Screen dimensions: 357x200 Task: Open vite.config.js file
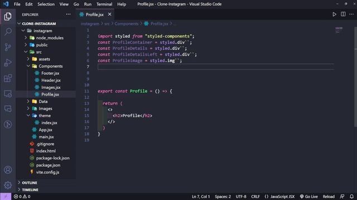click(47, 172)
